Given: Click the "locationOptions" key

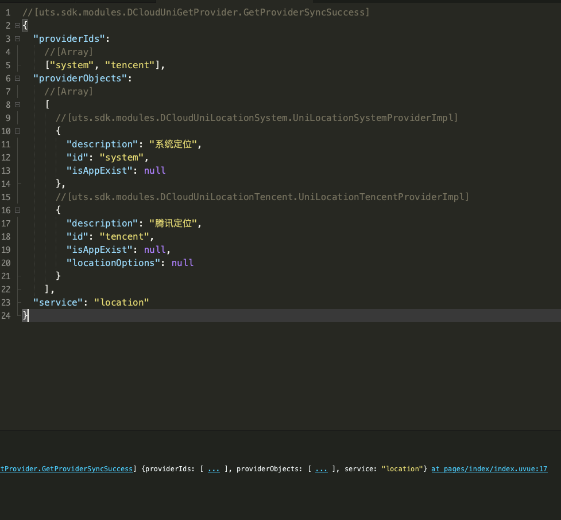Looking at the screenshot, I should (113, 263).
